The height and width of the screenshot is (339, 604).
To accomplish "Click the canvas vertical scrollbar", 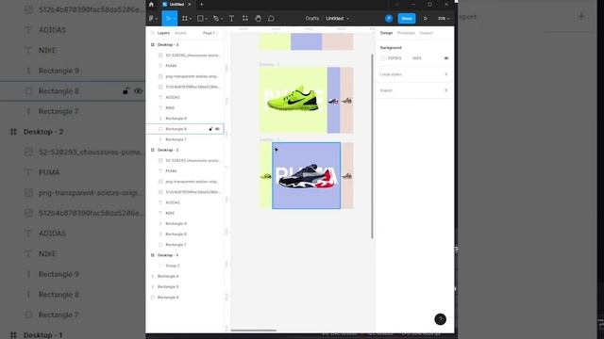I will pos(372,146).
